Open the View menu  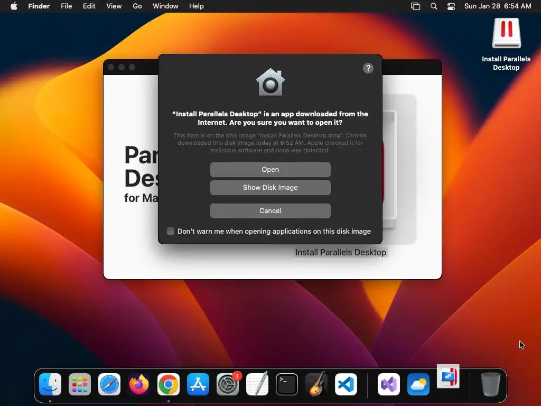pos(114,6)
